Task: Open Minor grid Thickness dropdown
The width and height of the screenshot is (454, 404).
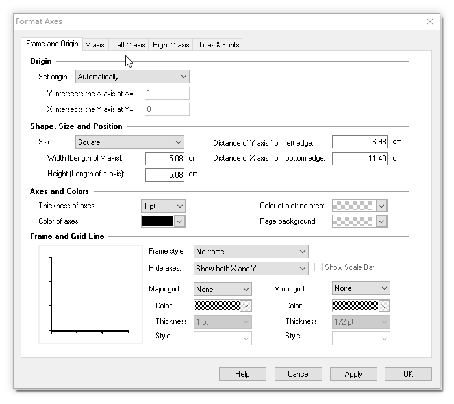Action: (x=360, y=321)
